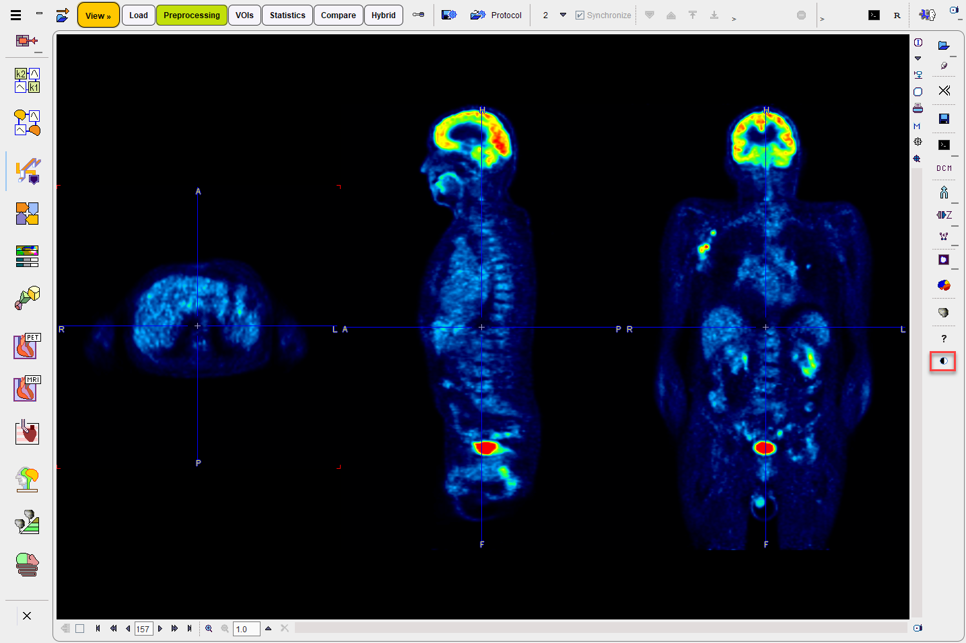Zoom out with the magnifier minus
Screen dimensions: 966x643
coord(225,628)
